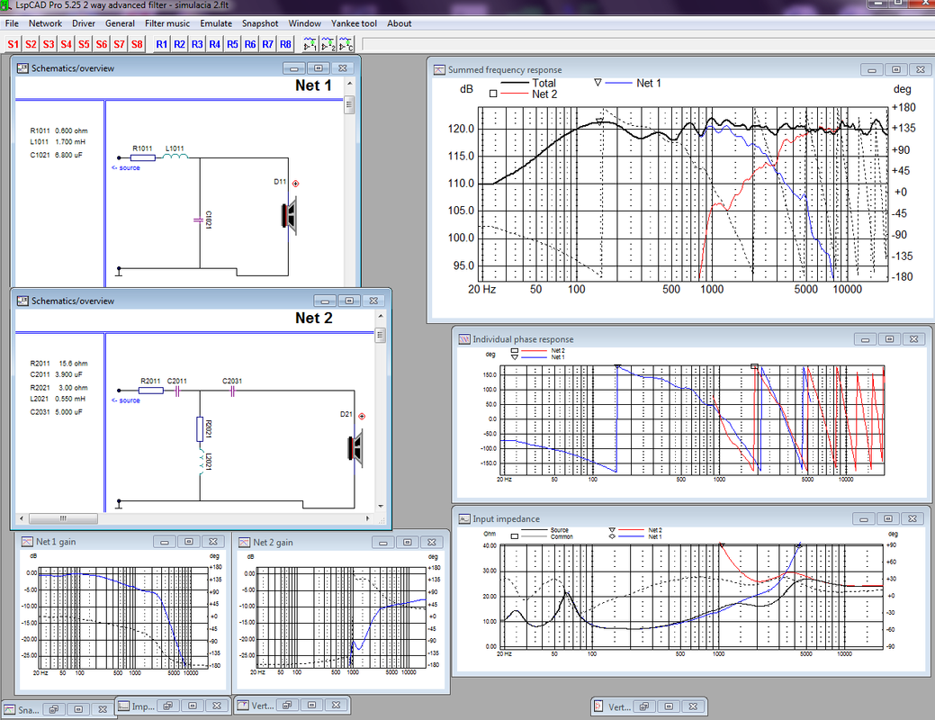Open the Network menu
The width and height of the screenshot is (935, 720).
pos(45,23)
